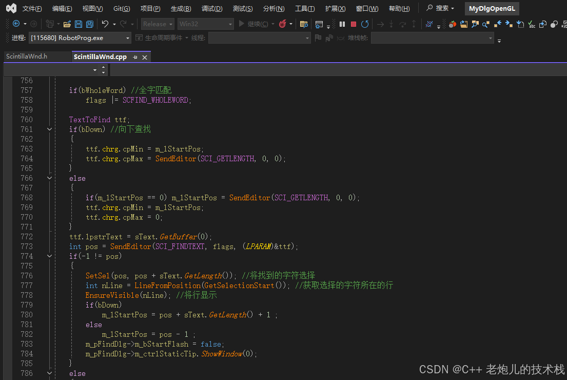Undo the last action
The width and height of the screenshot is (567, 380).
pyautogui.click(x=105, y=24)
